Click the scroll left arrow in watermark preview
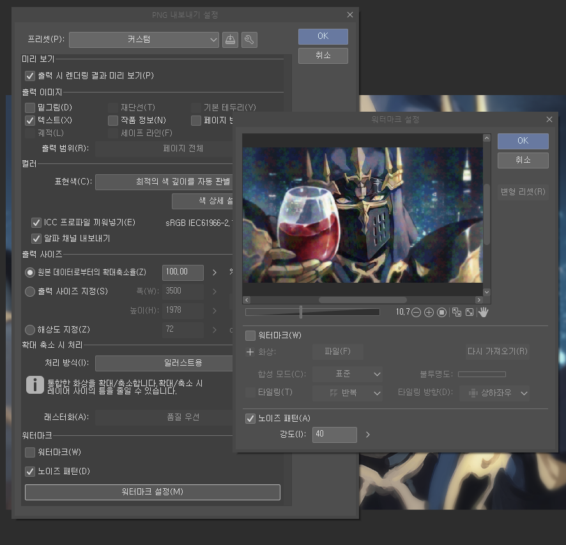The width and height of the screenshot is (566, 545). coord(247,300)
